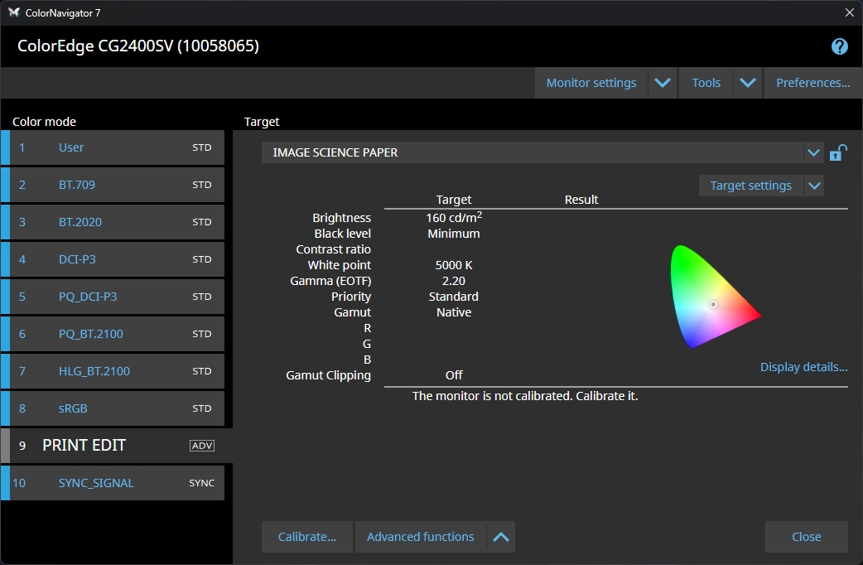
Task: Expand the Target settings chevron
Action: [814, 186]
